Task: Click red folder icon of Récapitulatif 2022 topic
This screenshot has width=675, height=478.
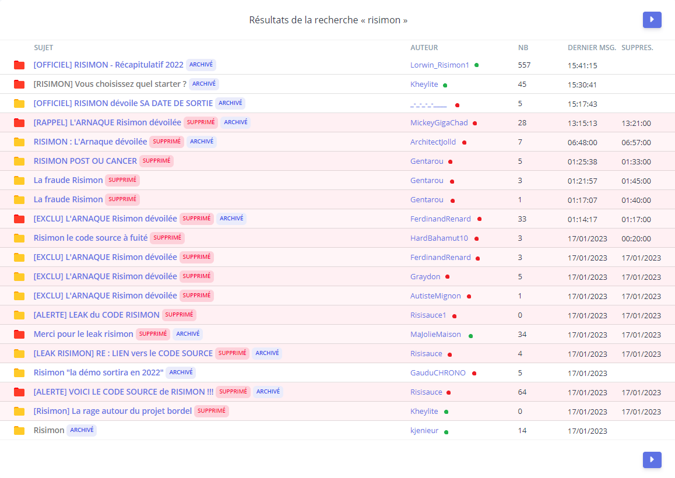Action: tap(19, 65)
